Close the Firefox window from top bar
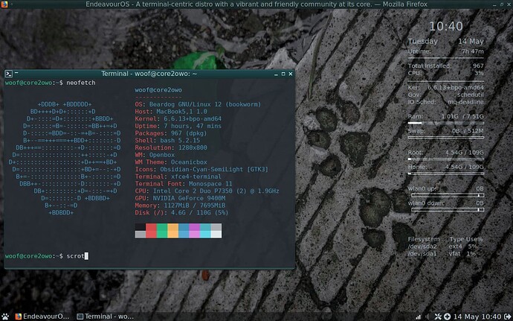The width and height of the screenshot is (513, 321). [507, 5]
